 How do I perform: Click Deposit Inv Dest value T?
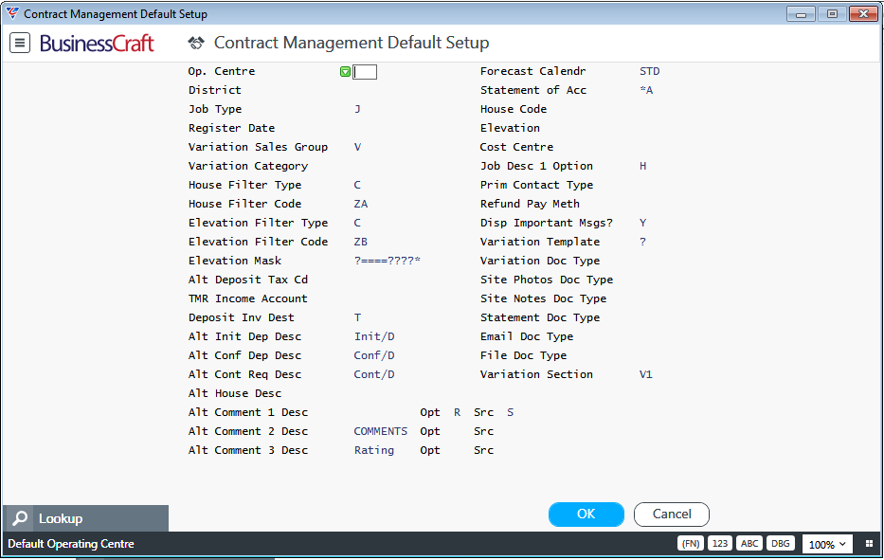(357, 317)
